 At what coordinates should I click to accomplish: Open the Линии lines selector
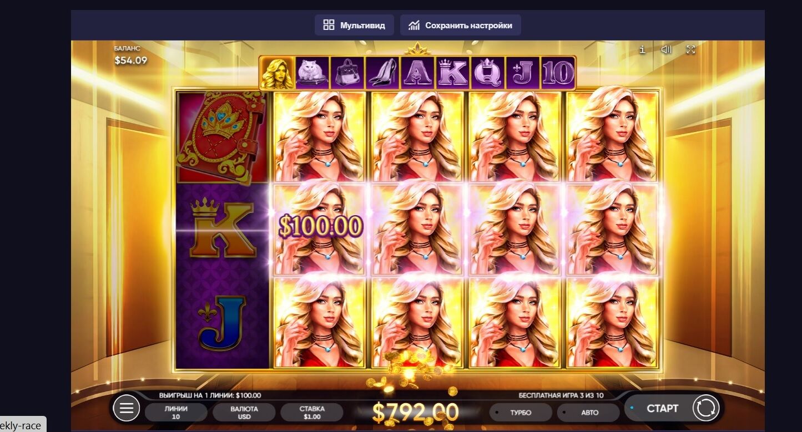pos(176,413)
